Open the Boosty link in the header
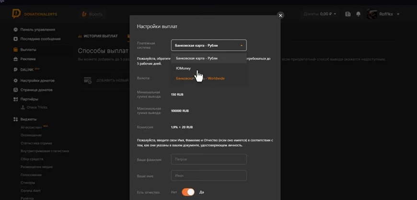417x200 pixels. (x=93, y=14)
